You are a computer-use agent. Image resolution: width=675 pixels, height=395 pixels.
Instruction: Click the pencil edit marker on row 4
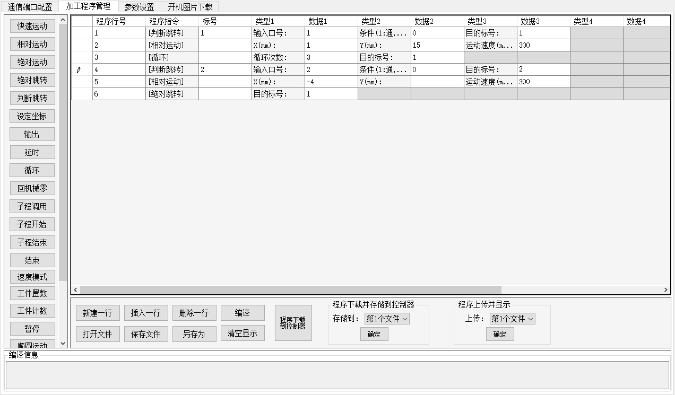coord(79,69)
